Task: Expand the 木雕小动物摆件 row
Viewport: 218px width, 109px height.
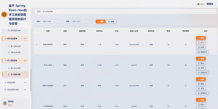Action: 37,86
